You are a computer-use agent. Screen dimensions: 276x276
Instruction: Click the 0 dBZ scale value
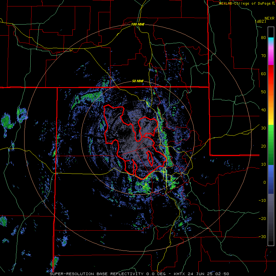point(265,182)
